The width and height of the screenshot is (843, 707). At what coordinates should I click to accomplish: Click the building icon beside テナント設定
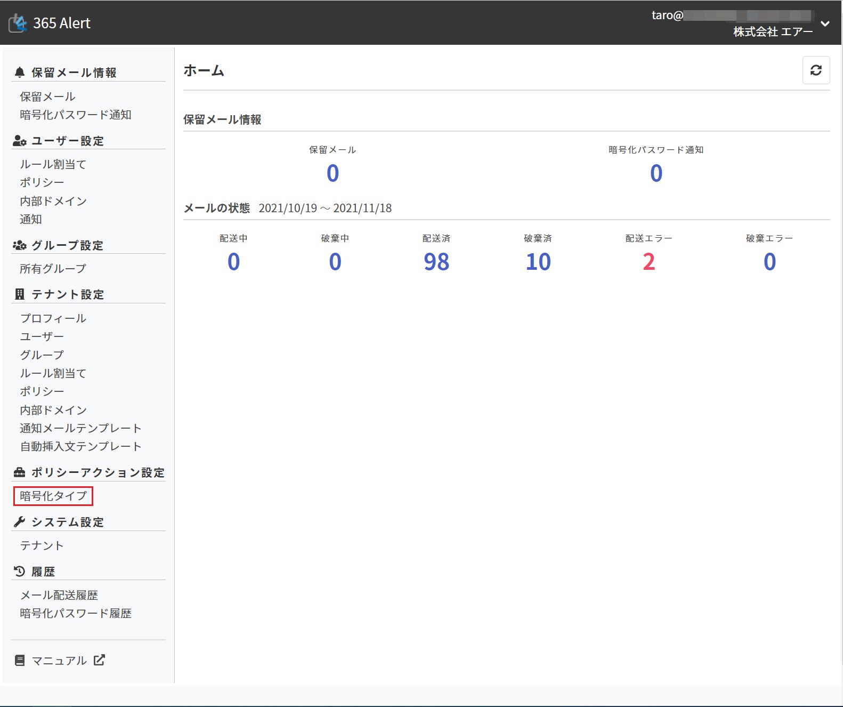tap(20, 294)
